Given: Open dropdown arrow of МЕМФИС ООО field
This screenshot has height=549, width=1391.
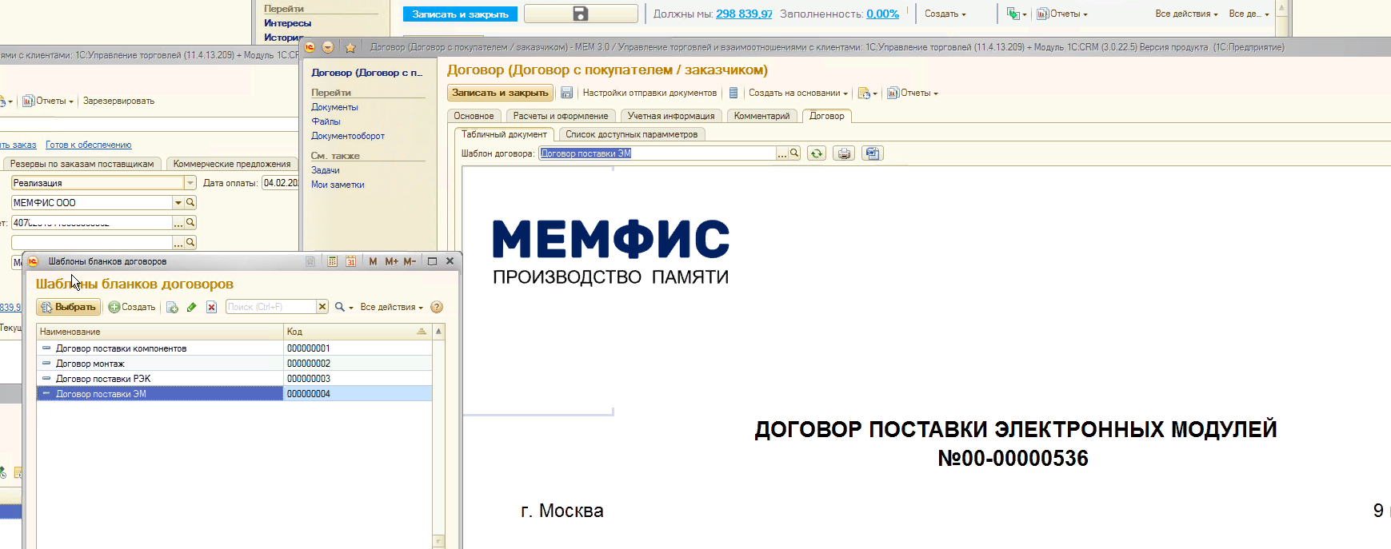Looking at the screenshot, I should (x=178, y=203).
